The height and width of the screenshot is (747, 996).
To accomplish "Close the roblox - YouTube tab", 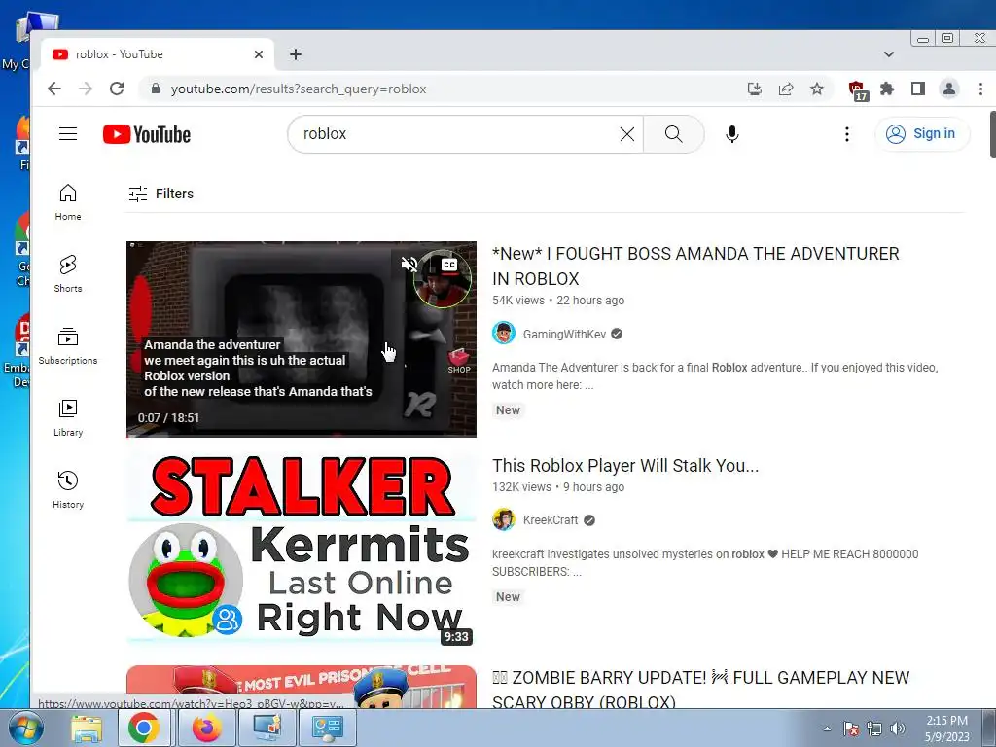I will pos(259,54).
